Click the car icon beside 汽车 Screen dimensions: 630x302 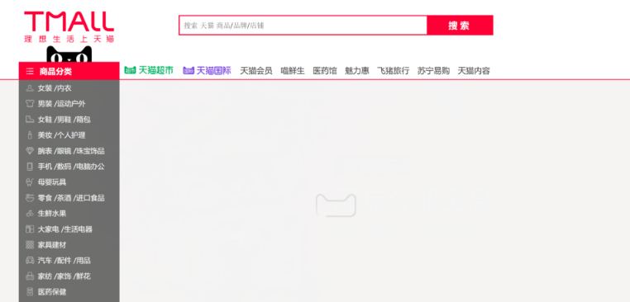tap(30, 261)
